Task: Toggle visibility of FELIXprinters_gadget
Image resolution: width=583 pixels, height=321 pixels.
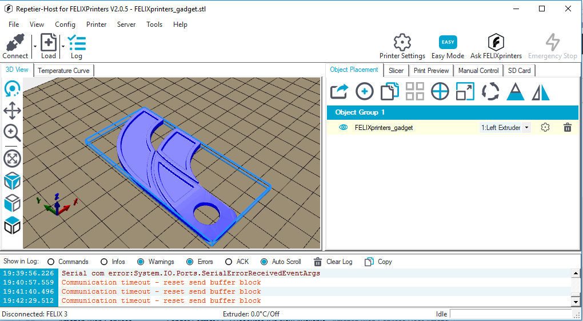Action: pyautogui.click(x=343, y=127)
